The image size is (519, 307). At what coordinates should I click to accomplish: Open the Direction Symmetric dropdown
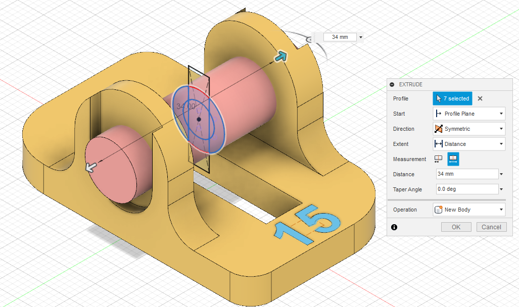tap(469, 129)
